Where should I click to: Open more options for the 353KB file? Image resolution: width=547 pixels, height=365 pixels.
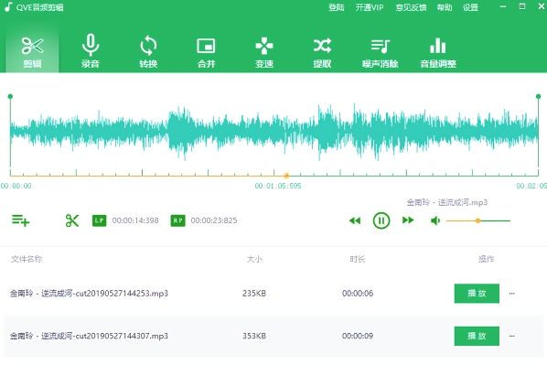(x=511, y=336)
